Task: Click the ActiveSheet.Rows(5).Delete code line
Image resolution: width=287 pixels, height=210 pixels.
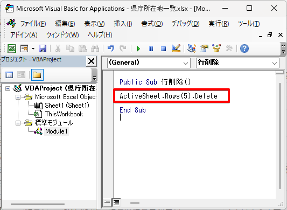Action: (x=169, y=96)
